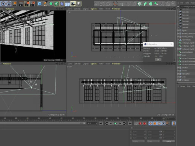195x146 pixels.
Task: Click Apply in coordinates panel
Action: click(169, 141)
